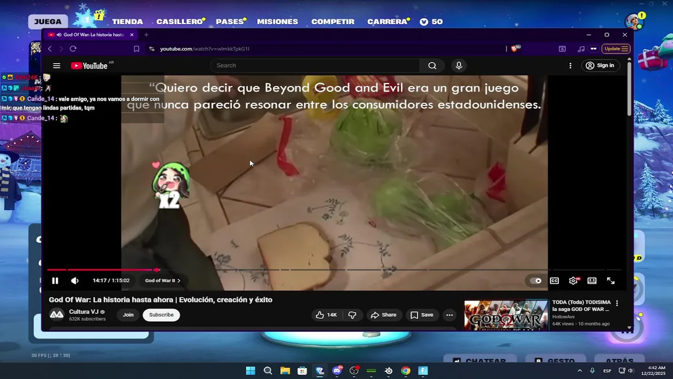Open the browser playlist music icon

581,49
